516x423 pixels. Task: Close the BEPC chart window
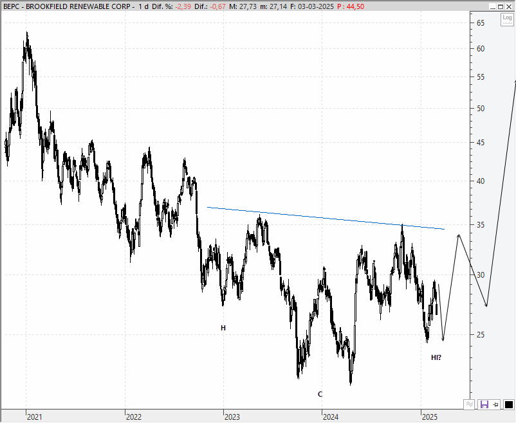[x=509, y=6]
